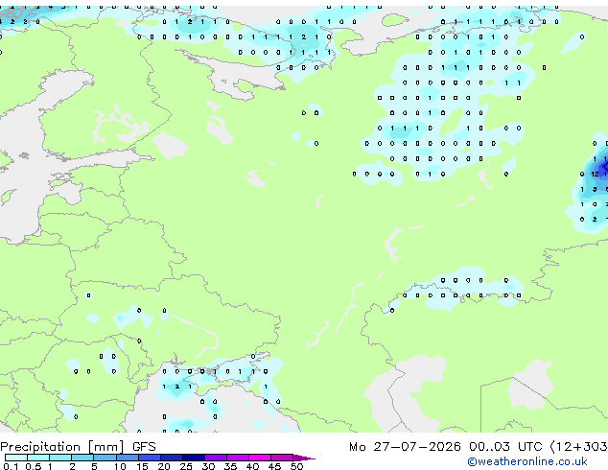Click the date '27-07-2026' in the footer
This screenshot has height=470, width=608.
point(417,447)
